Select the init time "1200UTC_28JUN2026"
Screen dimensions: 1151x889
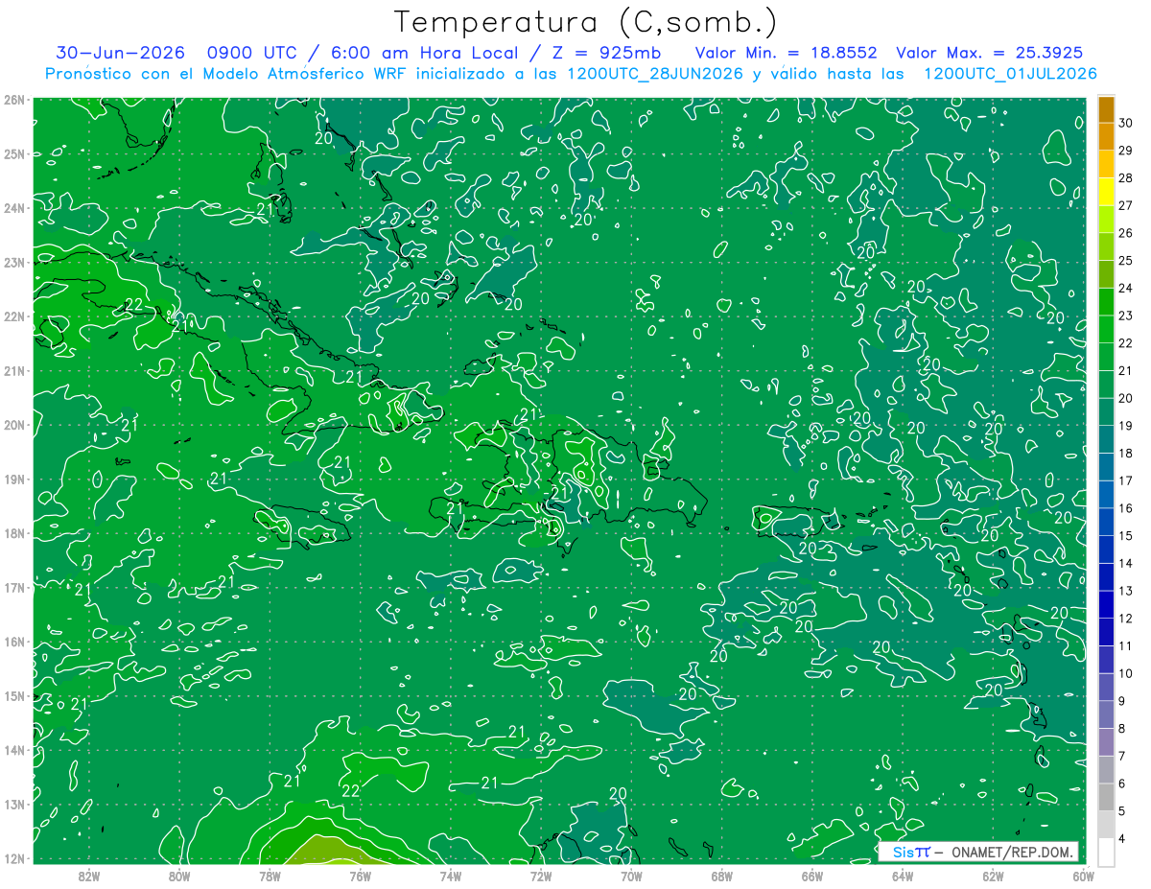click(x=651, y=74)
